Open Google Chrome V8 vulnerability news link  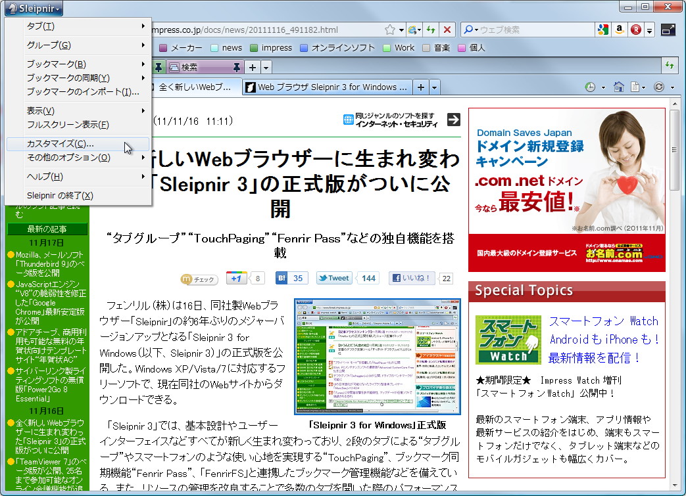(x=51, y=302)
